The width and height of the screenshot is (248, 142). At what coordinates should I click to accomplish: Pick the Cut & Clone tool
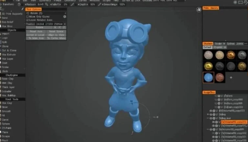[x=9, y=51]
